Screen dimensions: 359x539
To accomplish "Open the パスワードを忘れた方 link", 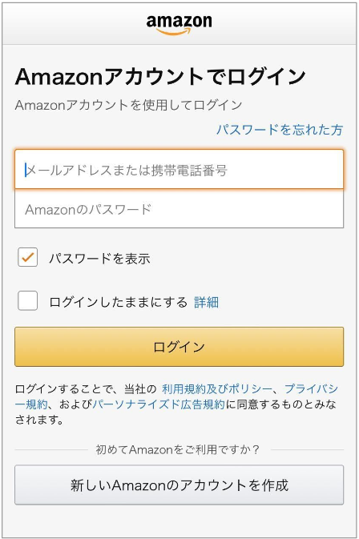I will click(280, 130).
